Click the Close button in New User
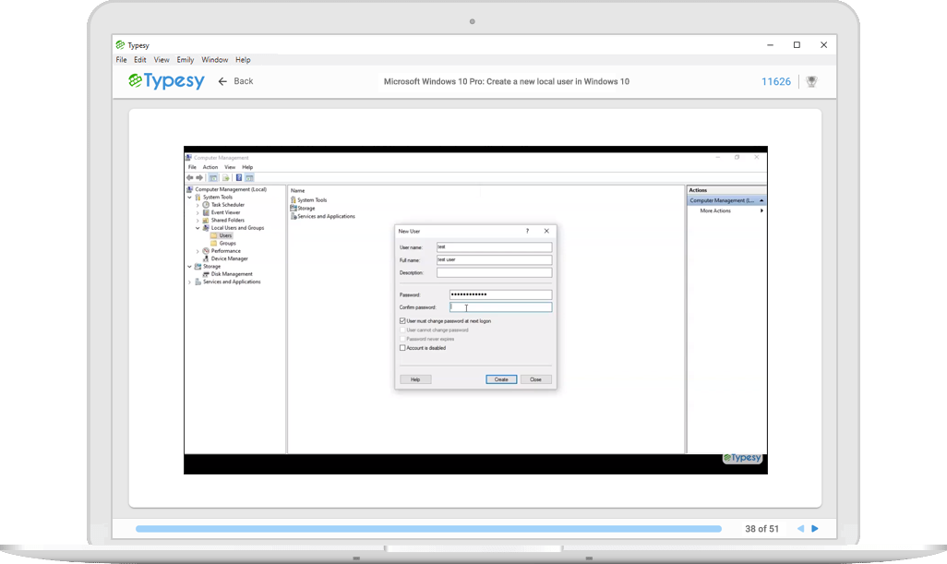The image size is (947, 564). 535,379
